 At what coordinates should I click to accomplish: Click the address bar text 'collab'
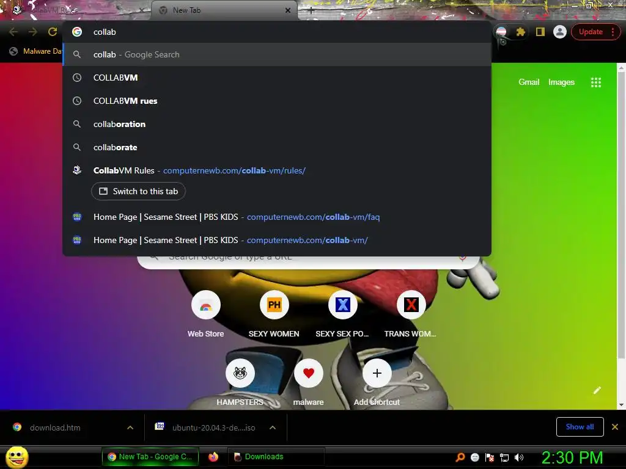tap(105, 32)
